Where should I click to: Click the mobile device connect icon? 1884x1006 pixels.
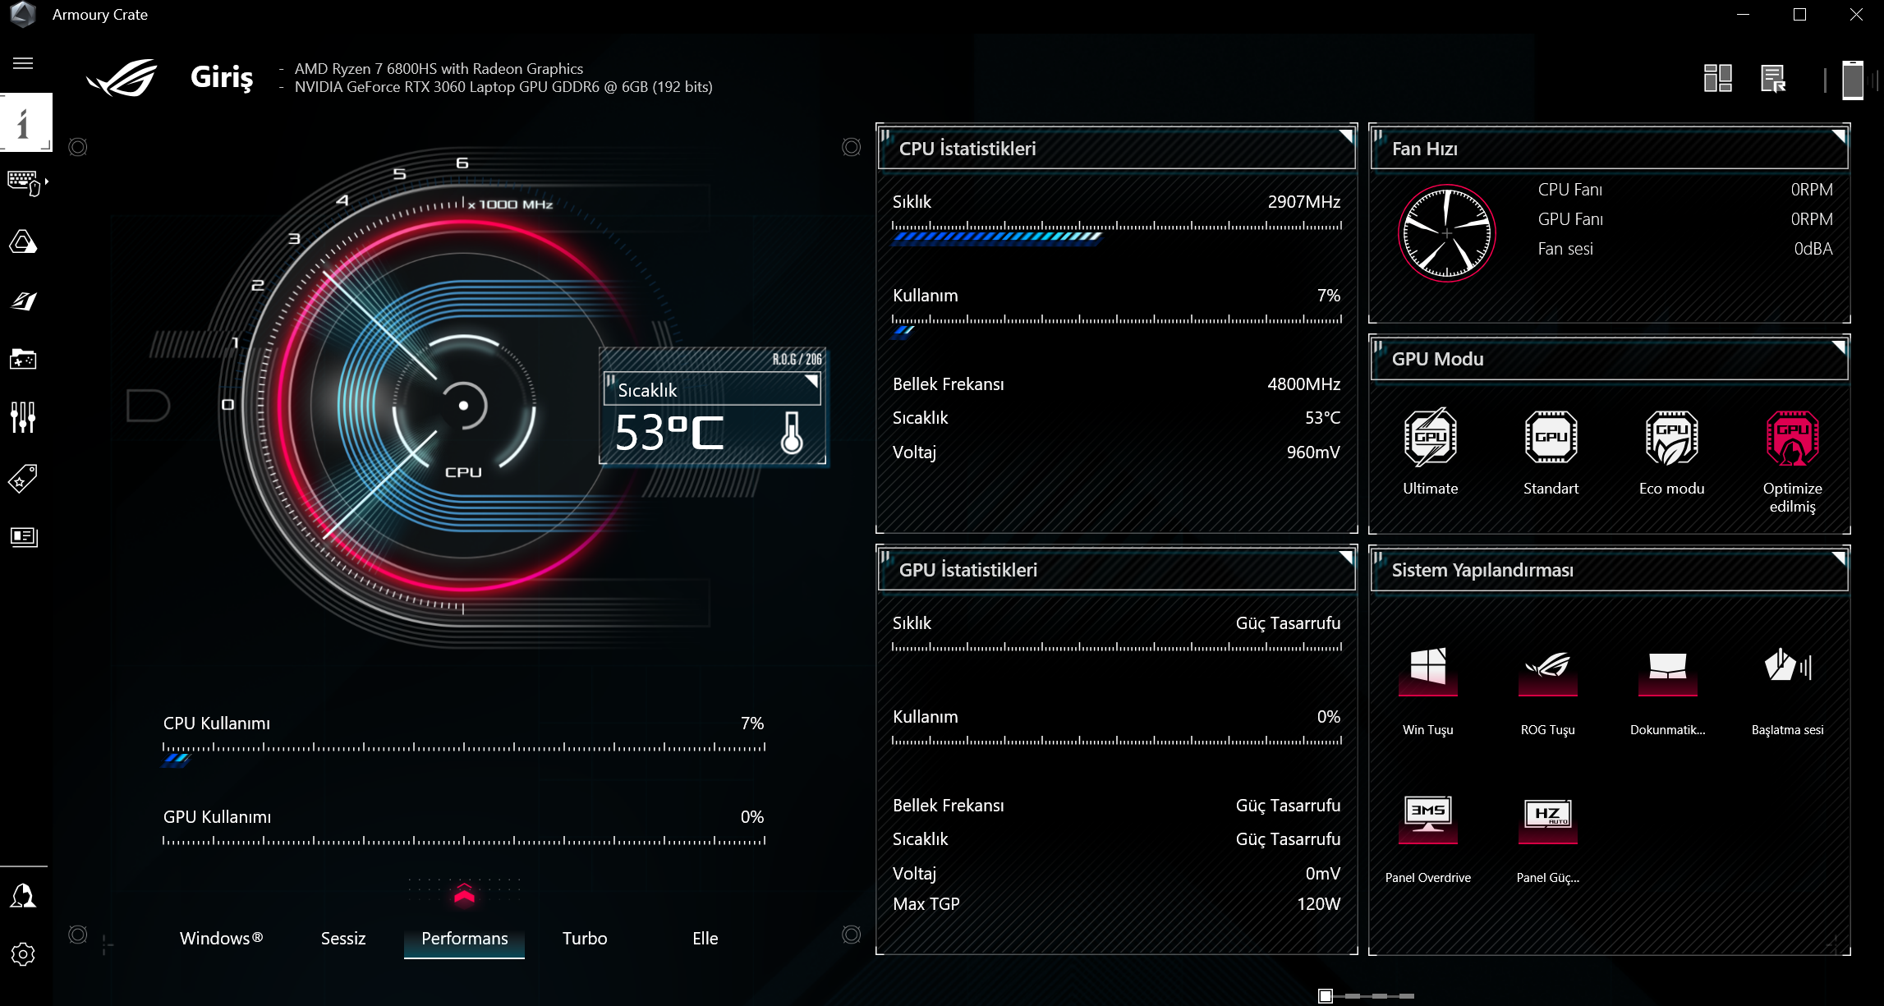pos(1853,80)
